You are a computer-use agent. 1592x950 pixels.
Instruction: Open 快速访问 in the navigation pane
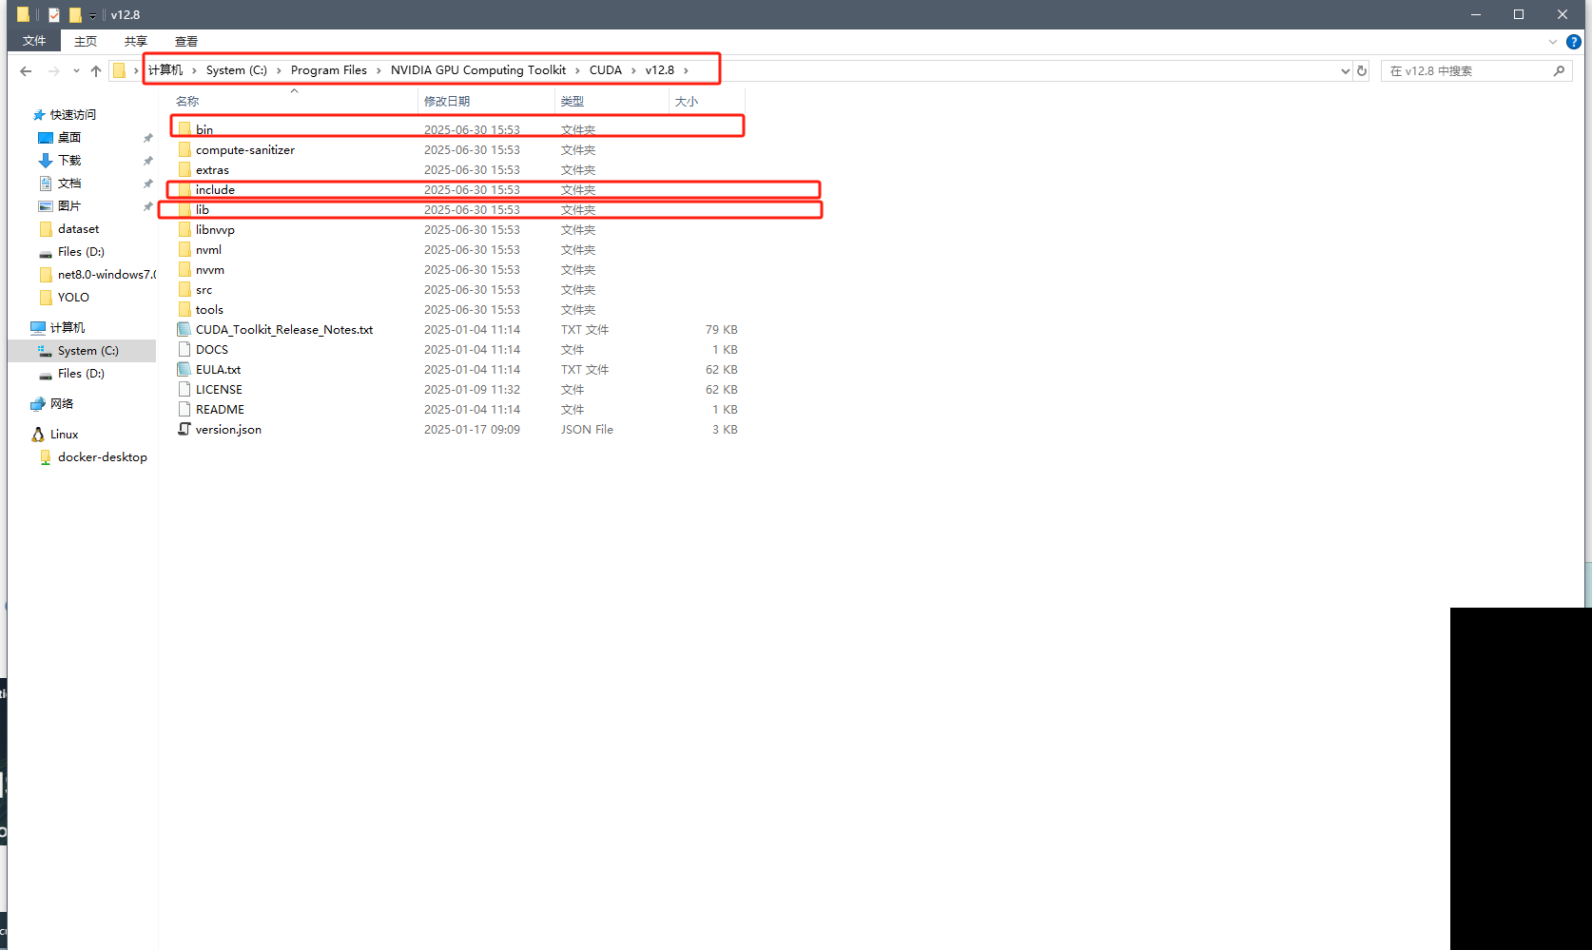(x=72, y=114)
